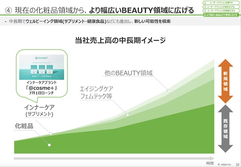Click the orange 新規領域 double arrow
The width and height of the screenshot is (241, 167).
(x=225, y=81)
